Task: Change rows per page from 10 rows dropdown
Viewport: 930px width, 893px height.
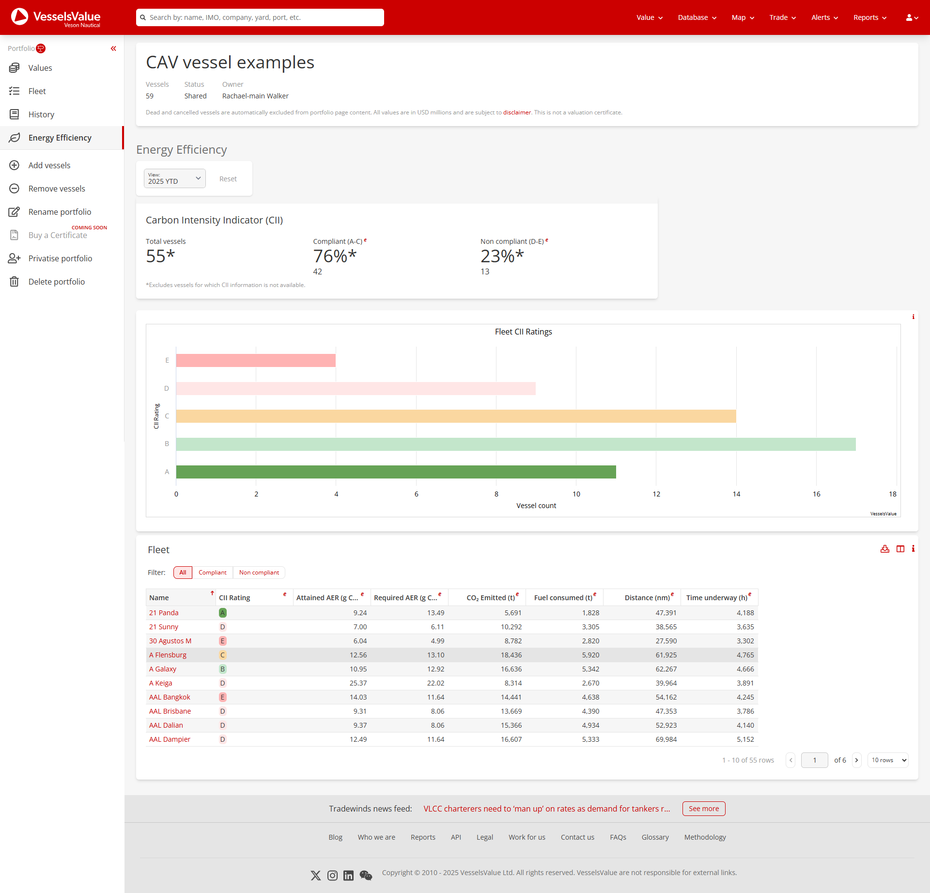Action: pos(887,760)
